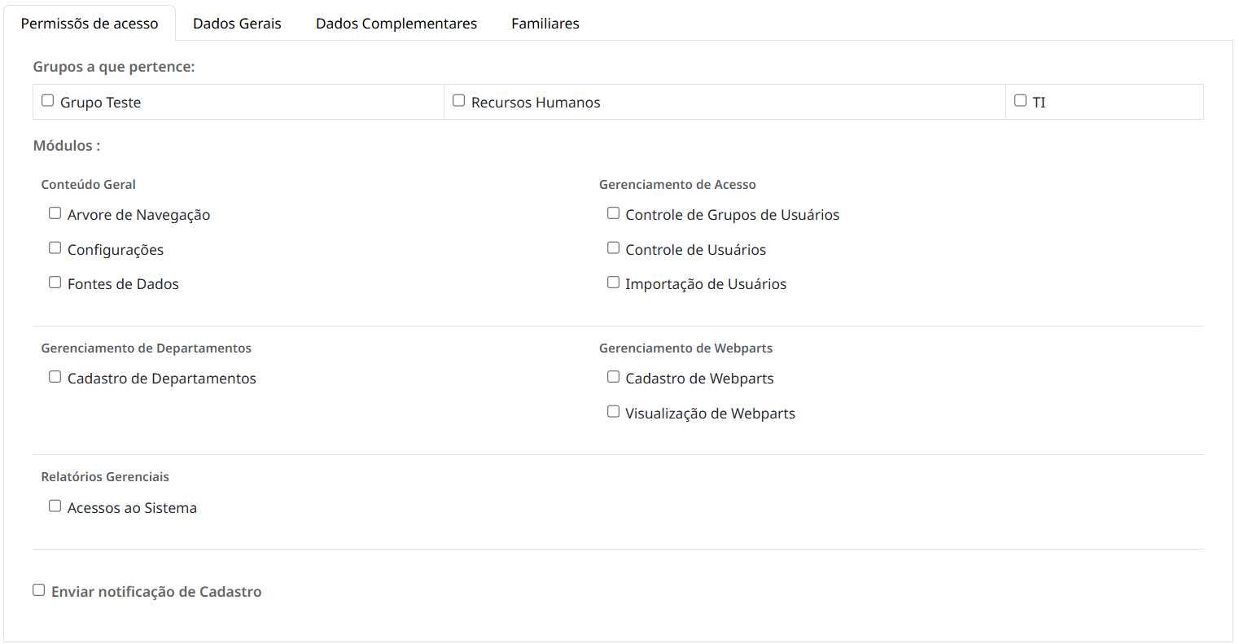1239x644 pixels.
Task: Enable Cadastro de Departamentos permission
Action: (55, 377)
